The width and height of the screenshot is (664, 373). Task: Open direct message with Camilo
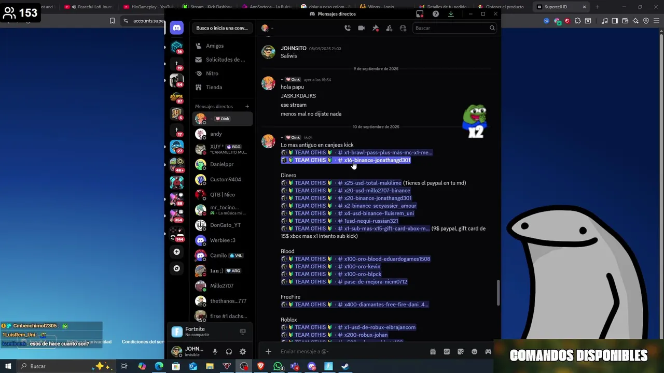pyautogui.click(x=222, y=255)
